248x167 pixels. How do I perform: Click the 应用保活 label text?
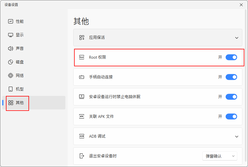[97, 38]
